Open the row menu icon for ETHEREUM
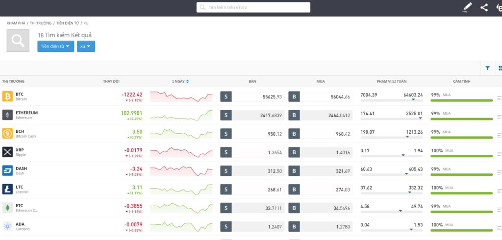 coord(500,117)
